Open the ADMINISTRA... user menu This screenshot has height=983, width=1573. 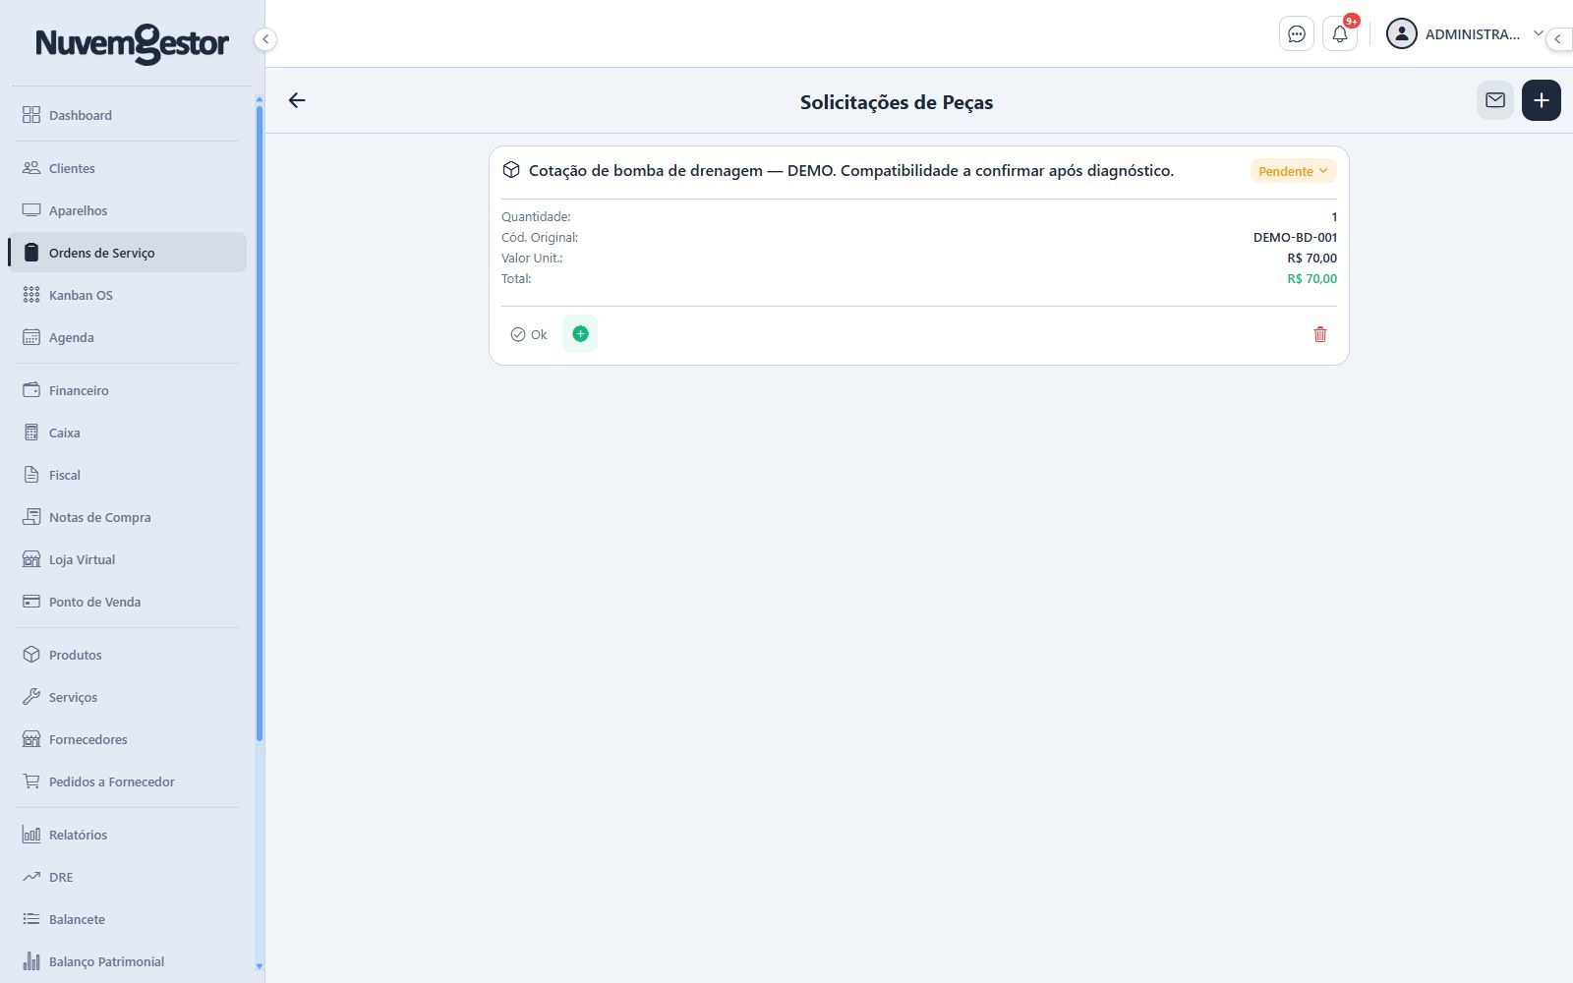tap(1465, 34)
